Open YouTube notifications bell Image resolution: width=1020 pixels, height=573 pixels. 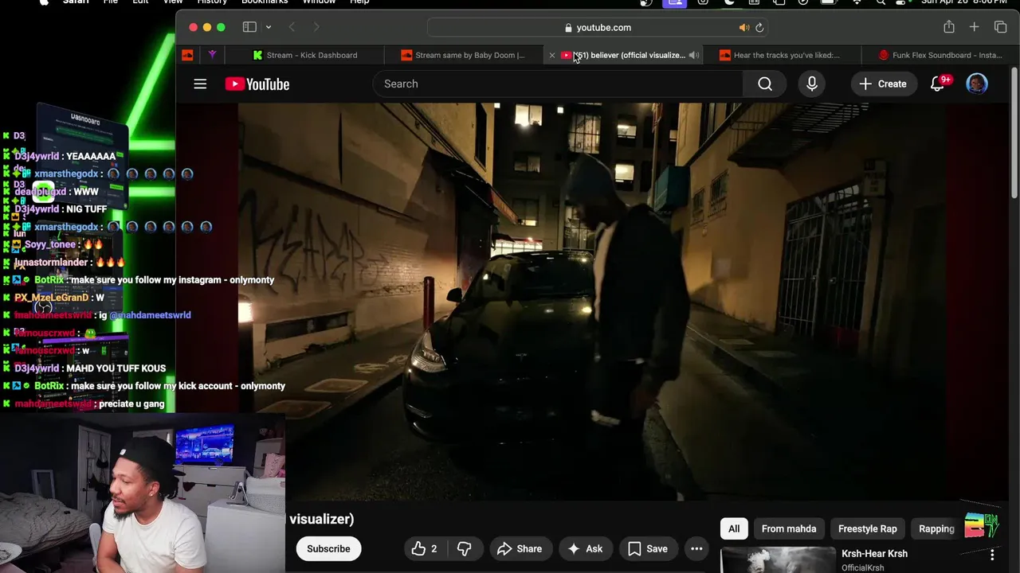tap(938, 84)
